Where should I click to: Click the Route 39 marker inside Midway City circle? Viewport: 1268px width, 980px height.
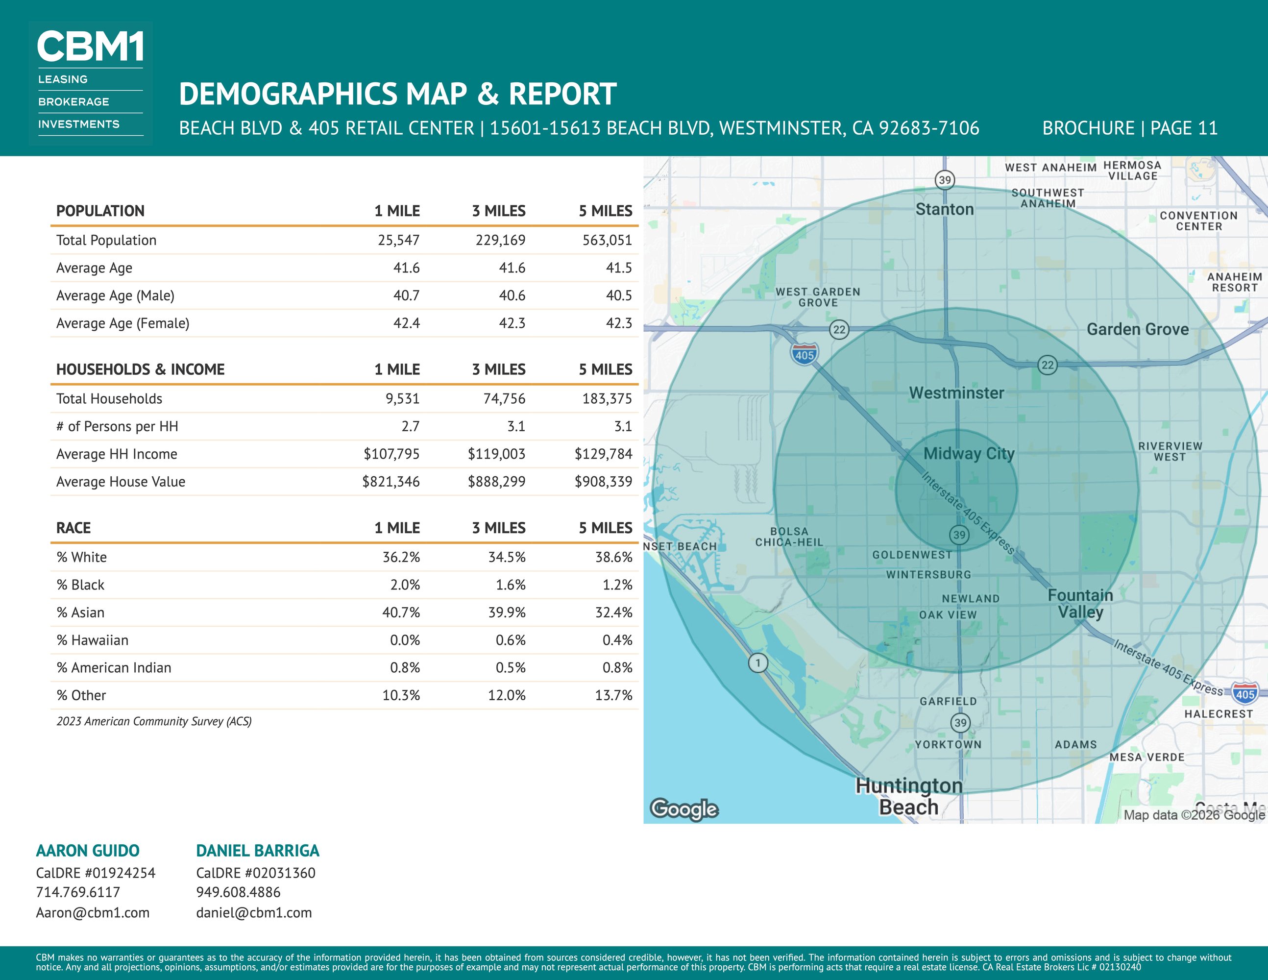coord(959,535)
